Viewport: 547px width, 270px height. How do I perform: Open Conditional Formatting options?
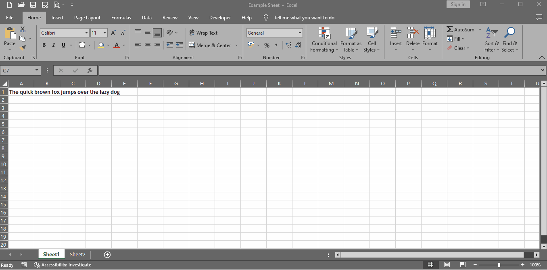324,39
